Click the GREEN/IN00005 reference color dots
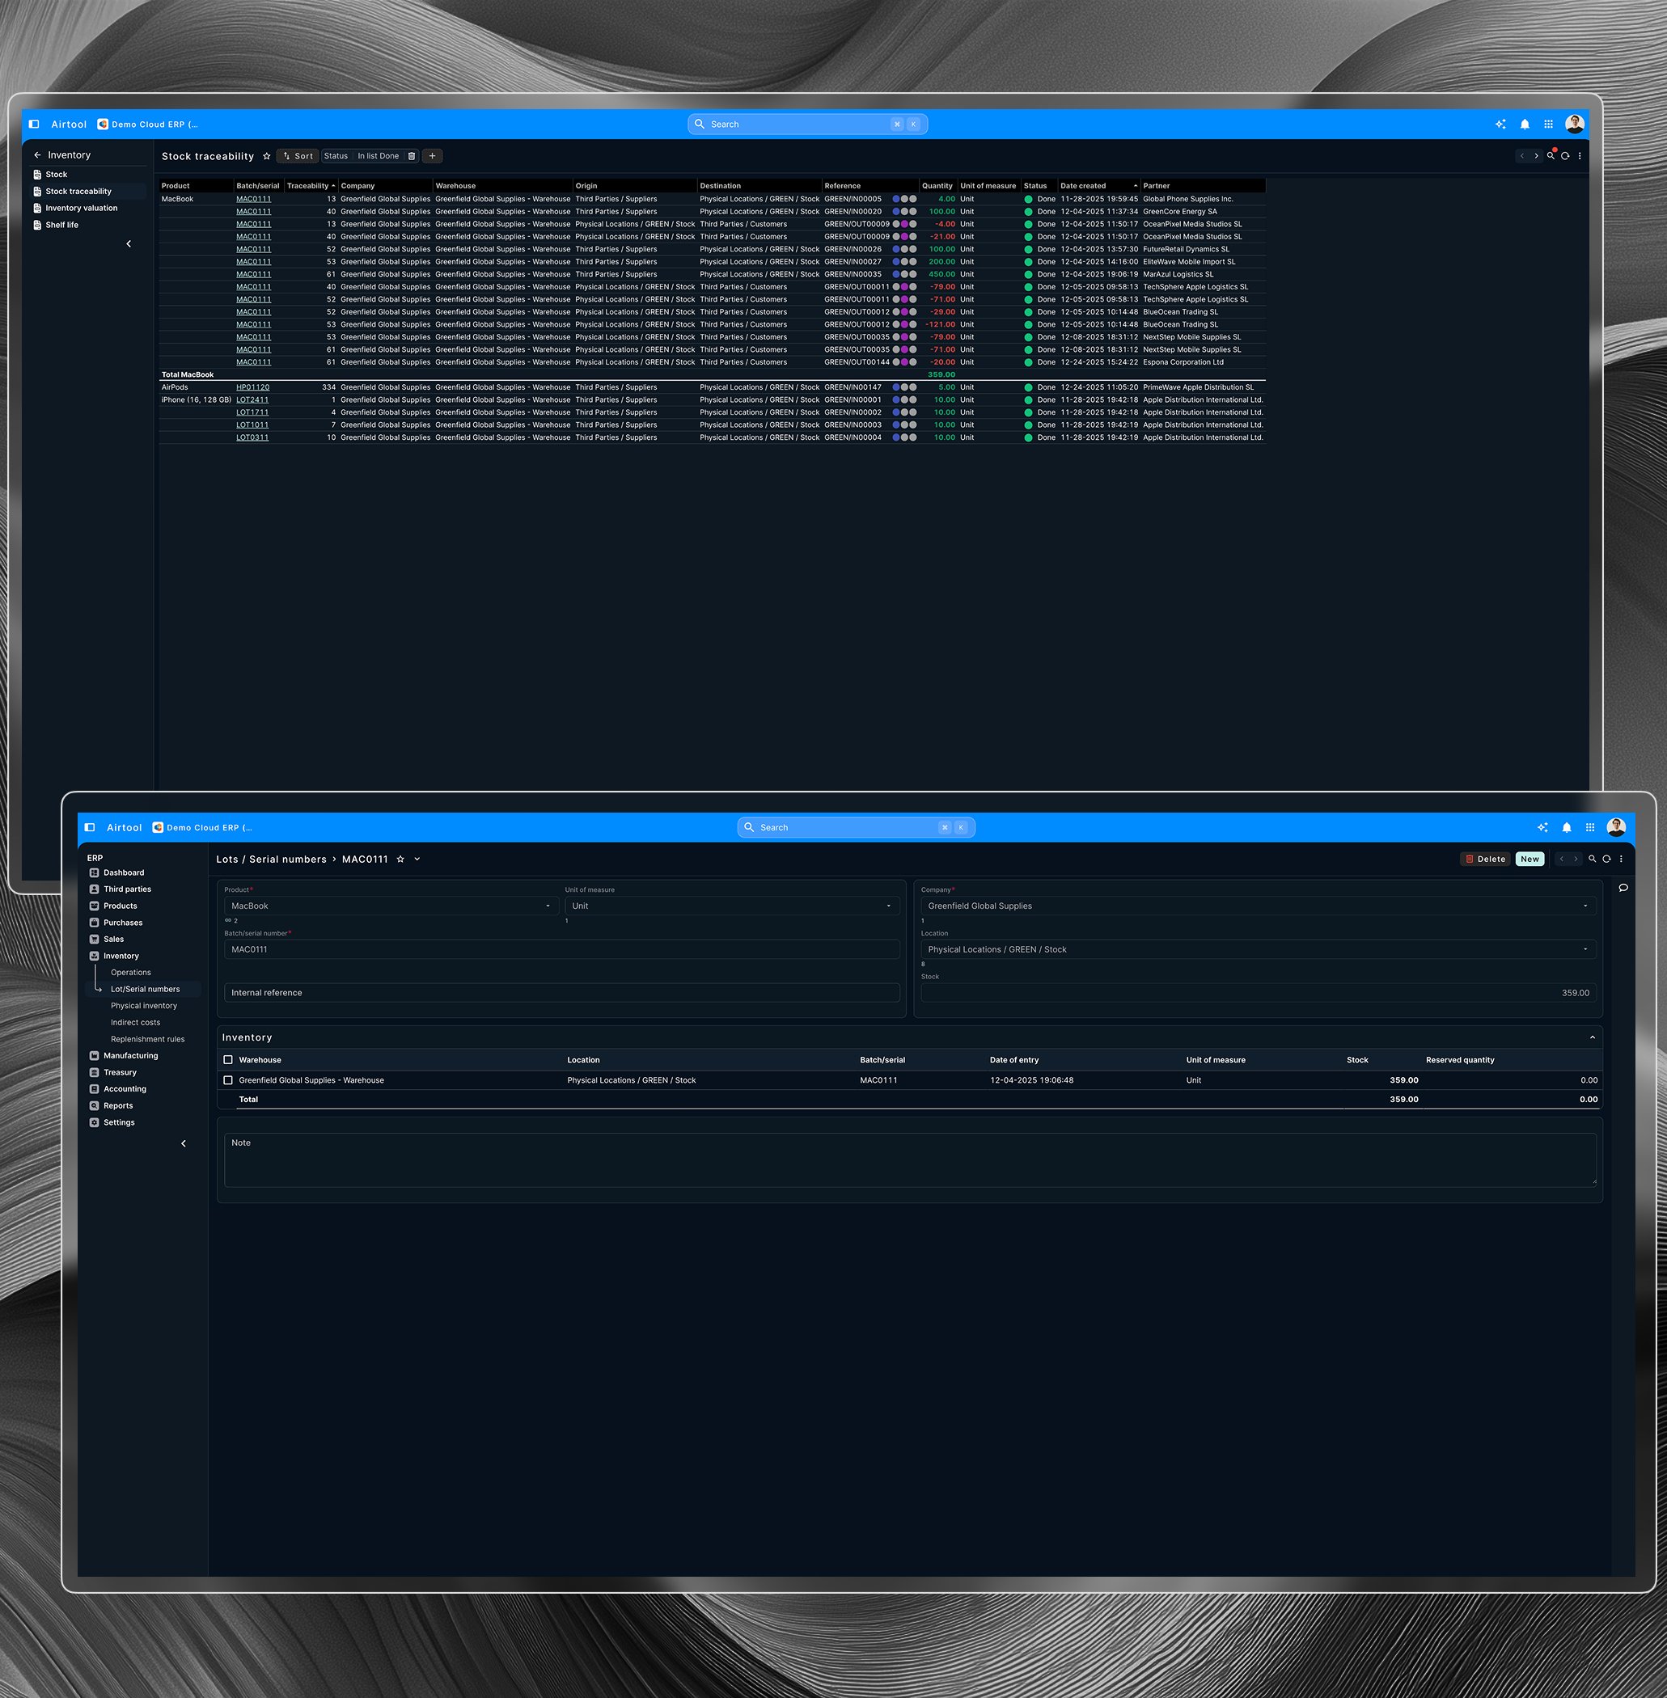 pyautogui.click(x=904, y=199)
